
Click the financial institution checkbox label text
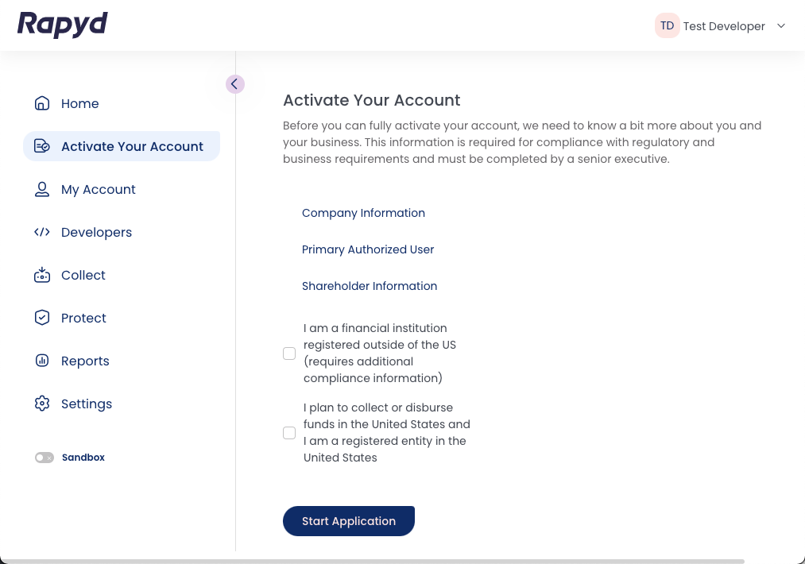coord(380,353)
